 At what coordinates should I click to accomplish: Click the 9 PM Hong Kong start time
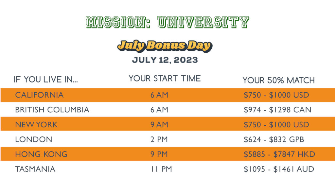pos(159,154)
